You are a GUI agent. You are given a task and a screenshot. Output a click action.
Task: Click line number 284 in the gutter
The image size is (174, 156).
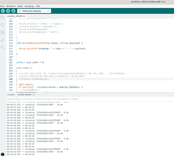(11, 68)
